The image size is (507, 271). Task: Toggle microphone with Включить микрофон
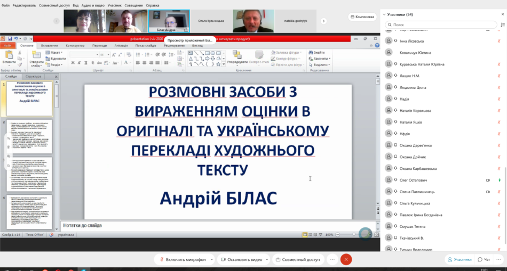tap(181, 259)
